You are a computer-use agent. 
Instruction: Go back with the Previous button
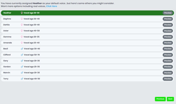click(x=160, y=99)
